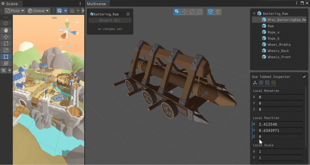Open the Transform inspector tab icon
The height and width of the screenshot is (165, 310).
coord(255,83)
